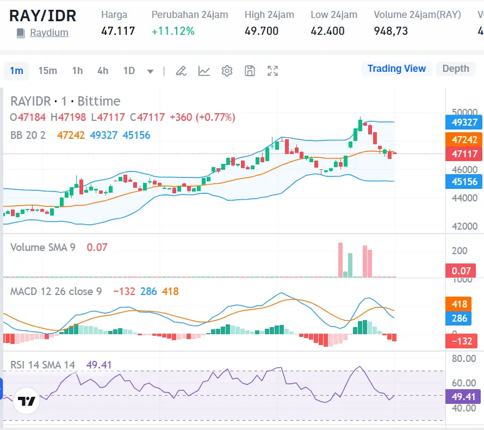Activate Trading View chart mode
The width and height of the screenshot is (484, 430).
click(x=396, y=69)
